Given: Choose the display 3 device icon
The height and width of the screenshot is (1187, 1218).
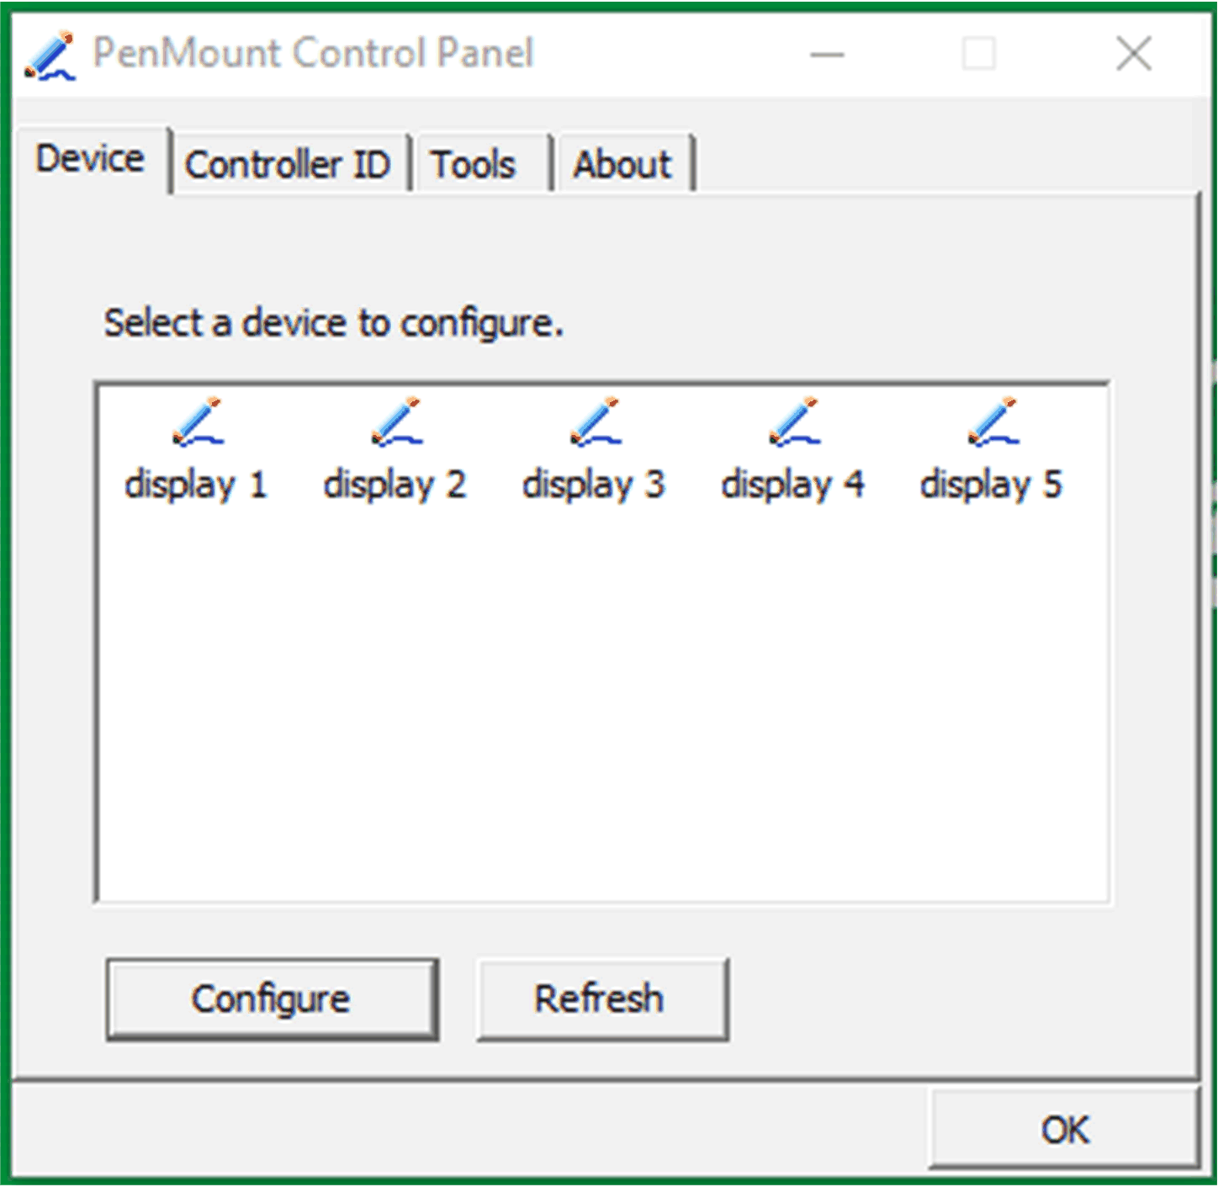Looking at the screenshot, I should pos(596,421).
